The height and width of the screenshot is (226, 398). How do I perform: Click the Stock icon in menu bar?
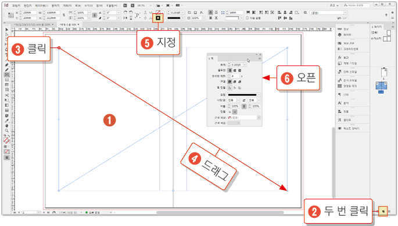132,5
